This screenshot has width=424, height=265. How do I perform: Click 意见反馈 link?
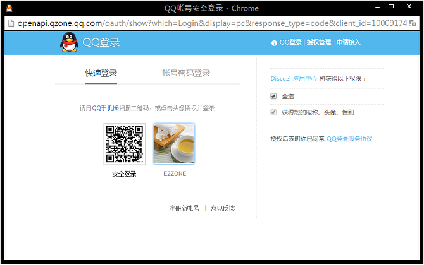coord(223,208)
